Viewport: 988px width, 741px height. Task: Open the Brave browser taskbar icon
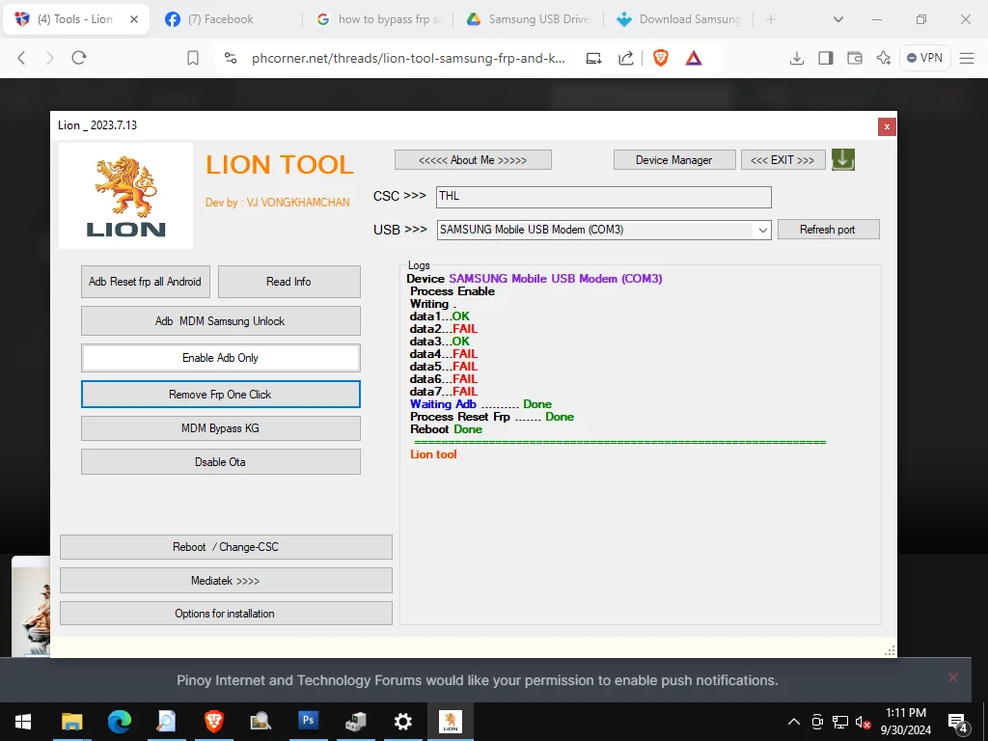pyautogui.click(x=214, y=722)
